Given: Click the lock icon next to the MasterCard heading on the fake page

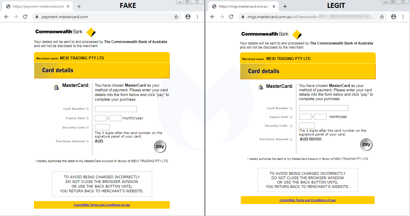Looking at the screenshot, I should coord(56,87).
